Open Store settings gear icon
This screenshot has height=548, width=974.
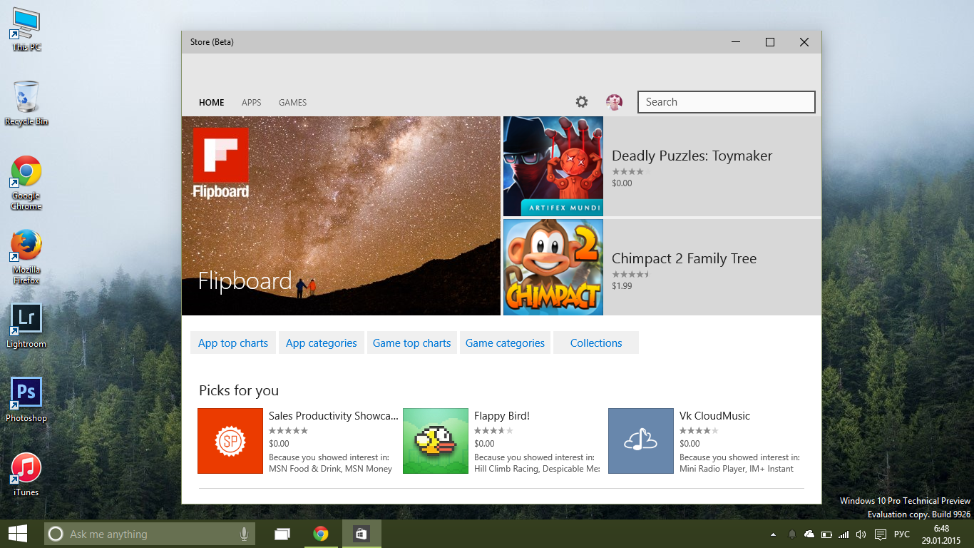582,102
